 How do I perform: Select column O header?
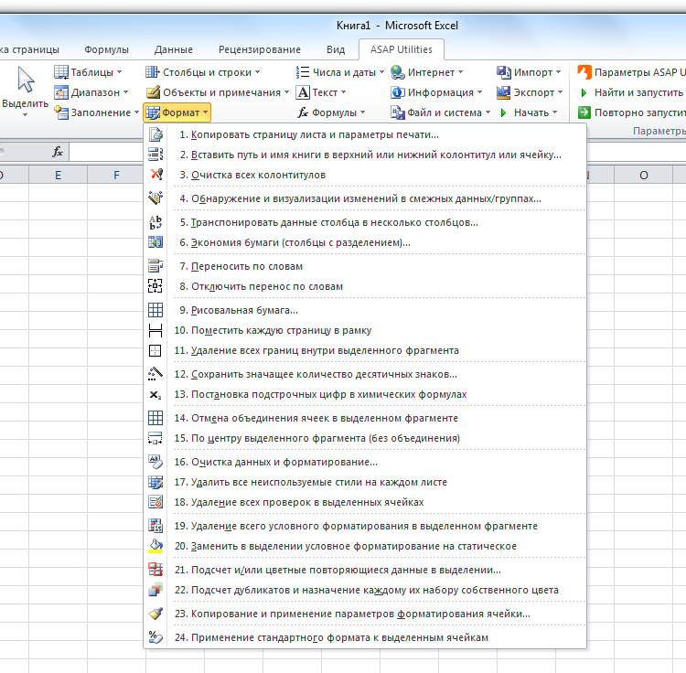point(644,176)
